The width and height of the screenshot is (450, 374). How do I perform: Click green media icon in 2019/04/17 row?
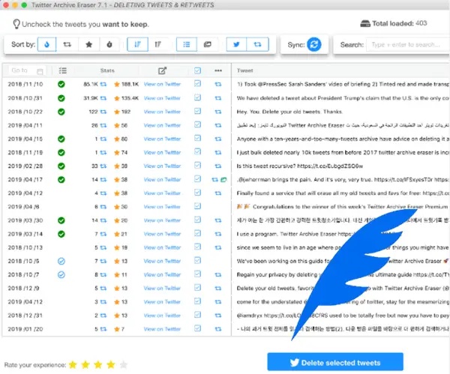tap(223, 180)
